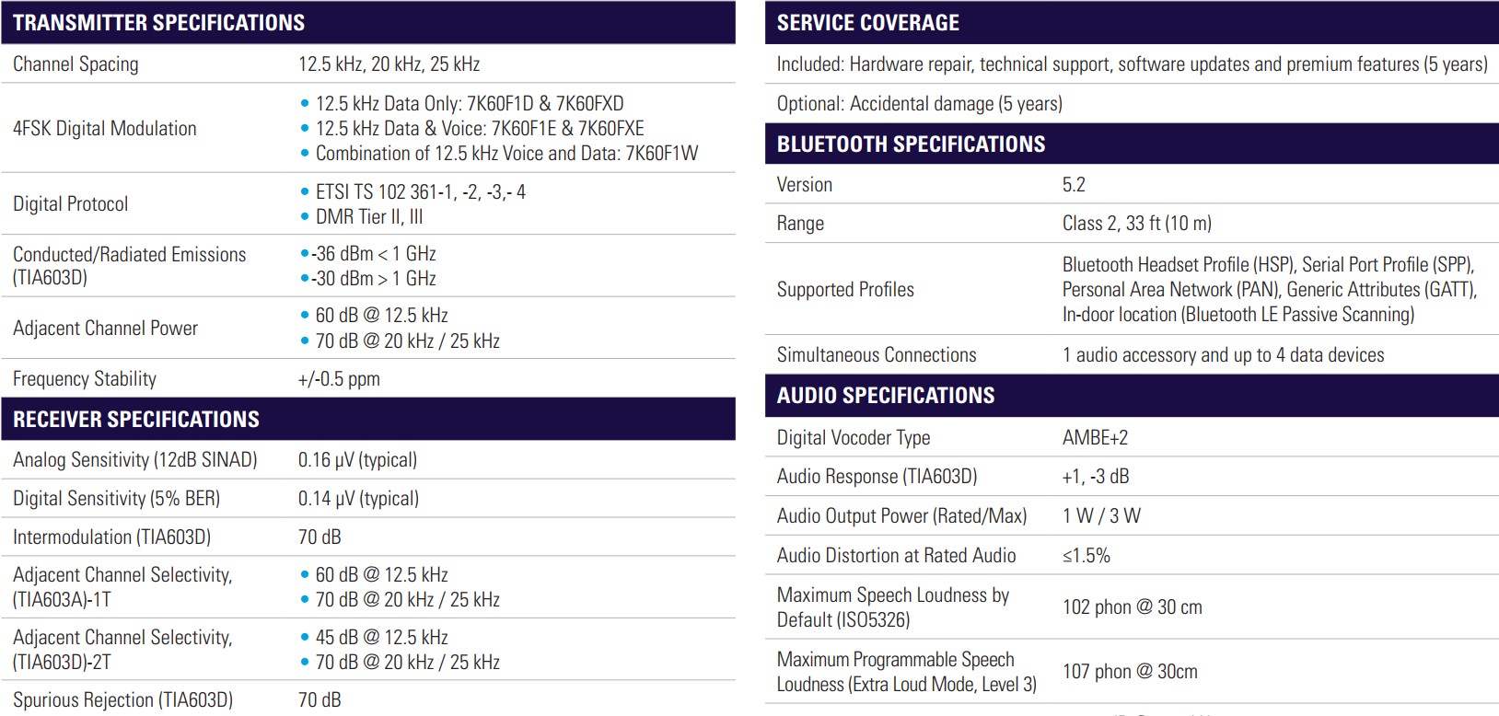Click the AMBE+2 vocoder value

pos(1095,438)
